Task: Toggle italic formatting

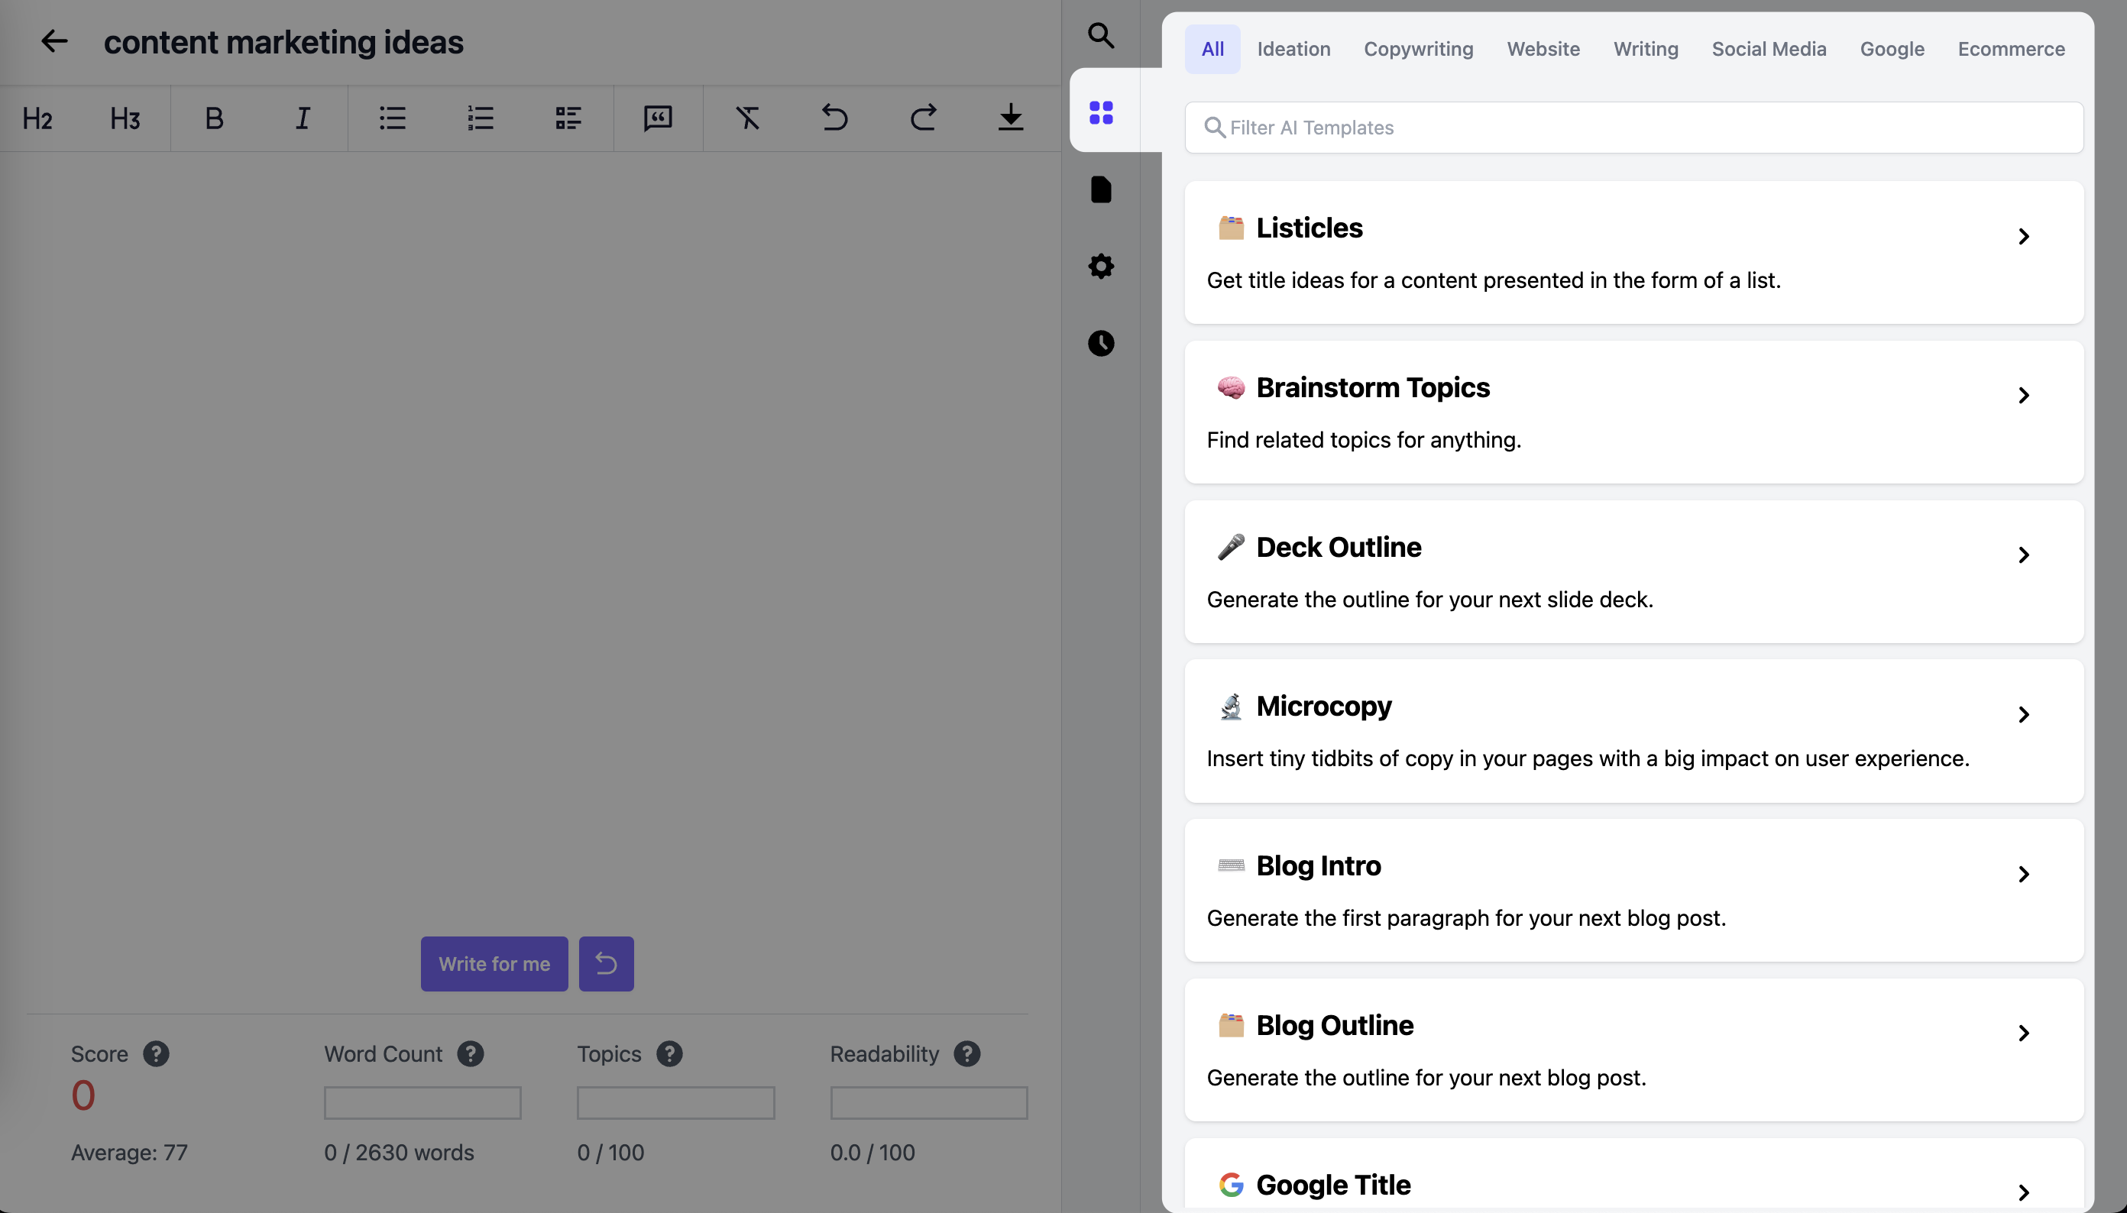Action: coord(303,118)
